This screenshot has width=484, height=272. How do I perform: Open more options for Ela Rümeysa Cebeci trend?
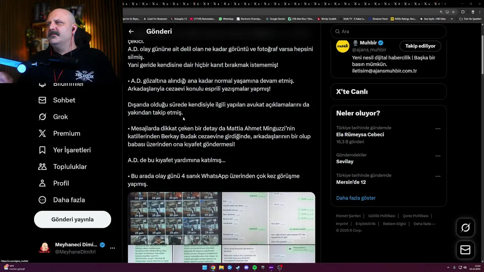point(438,129)
